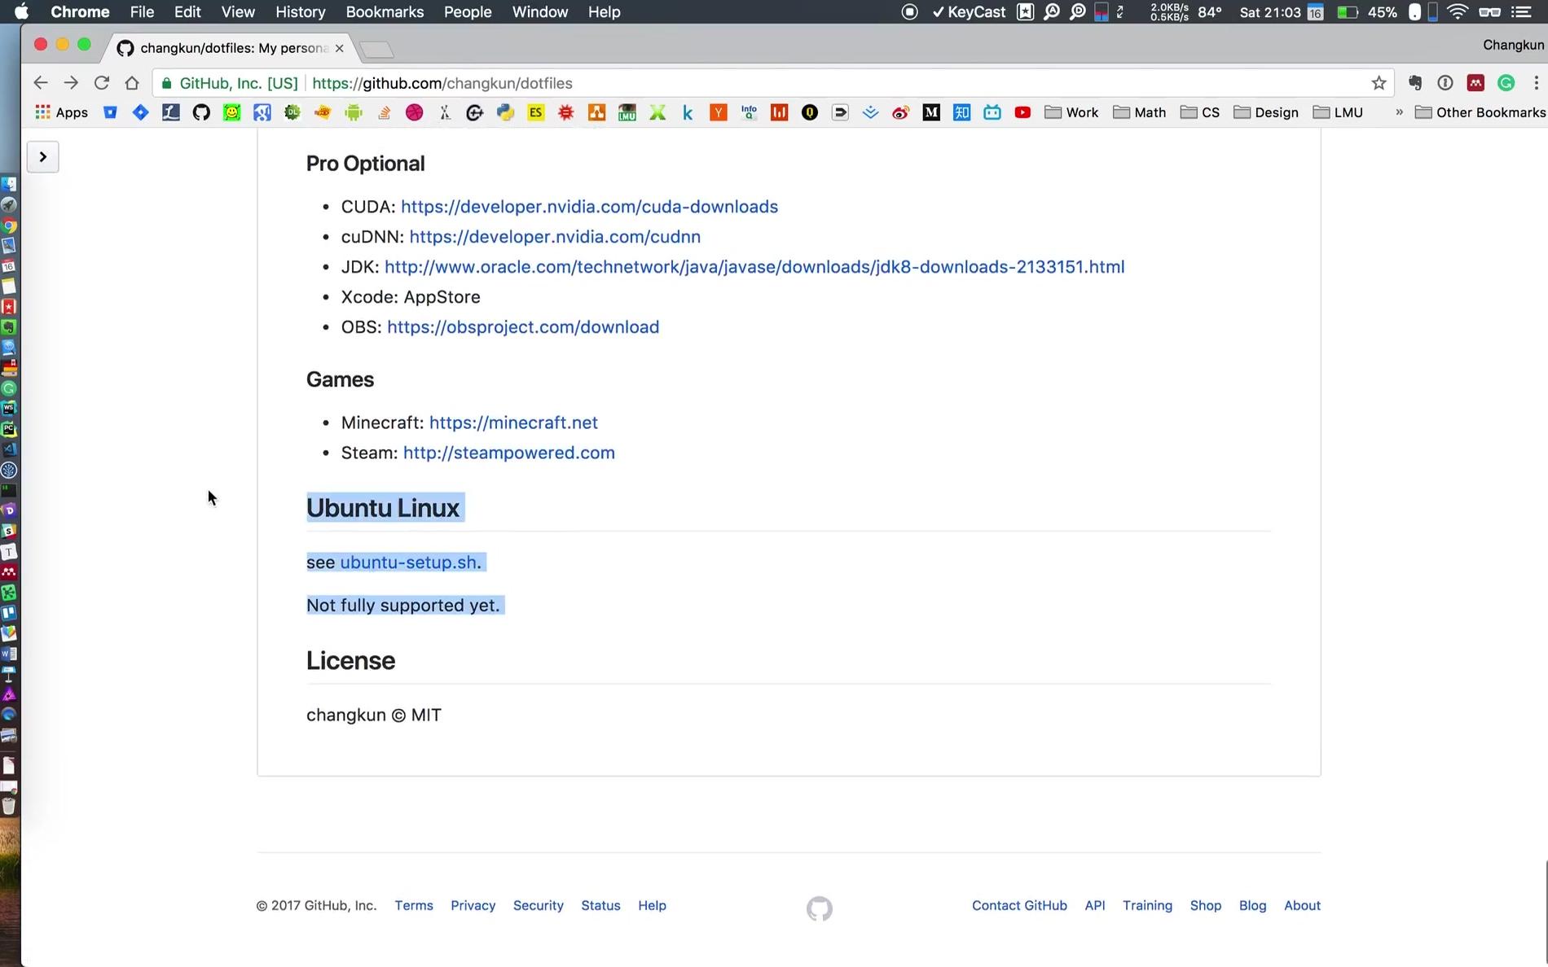Reload the current page
This screenshot has height=967, width=1548.
coord(101,83)
